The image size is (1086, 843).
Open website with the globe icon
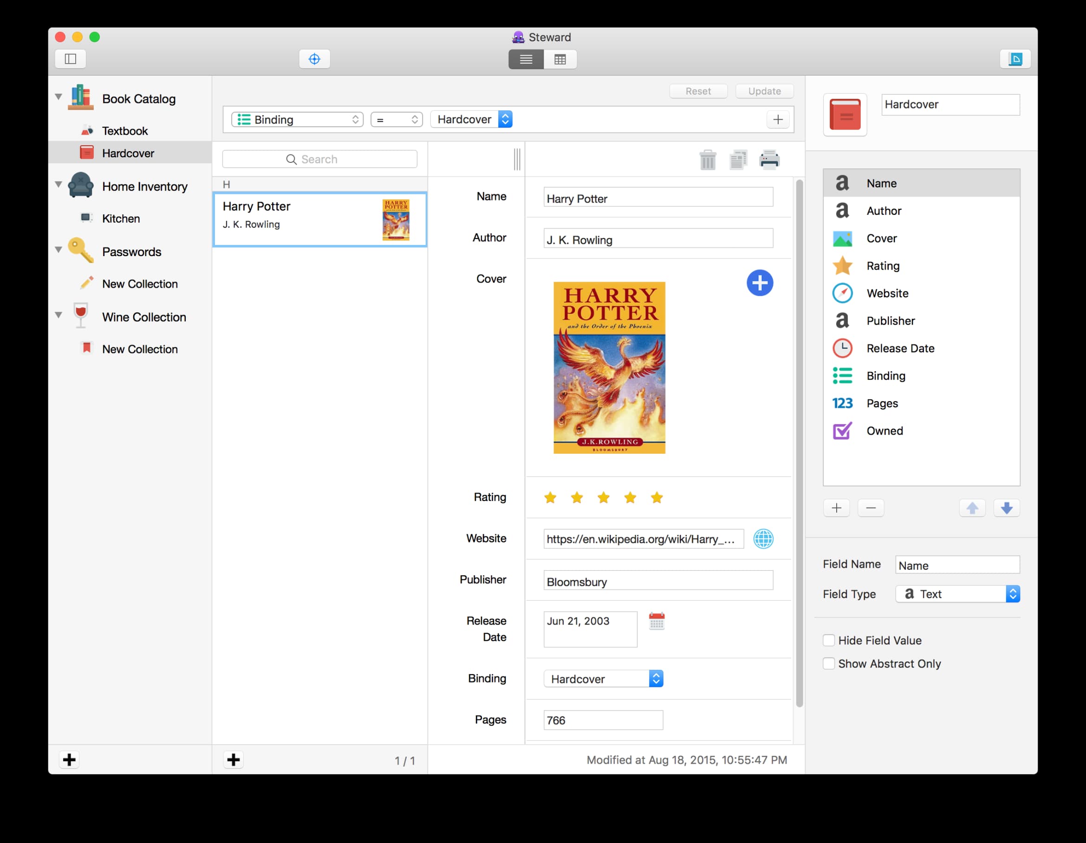click(763, 539)
